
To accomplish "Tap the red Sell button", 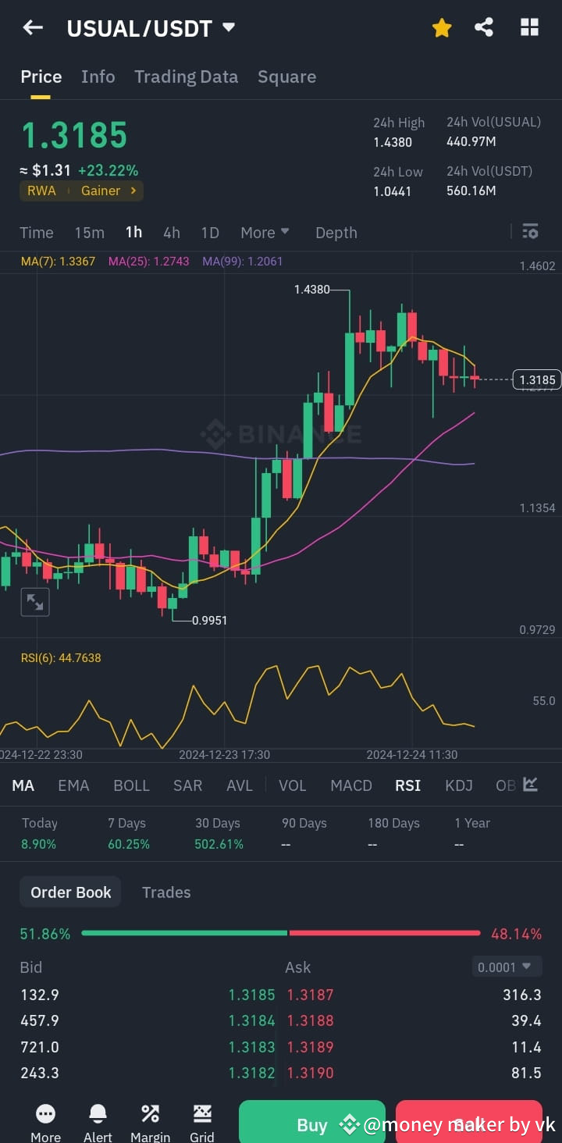I will (x=469, y=1122).
